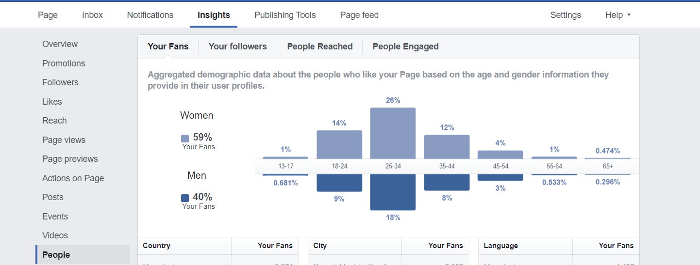Open the People Engaged tab
Viewport: 700px width, 265px height.
(405, 47)
